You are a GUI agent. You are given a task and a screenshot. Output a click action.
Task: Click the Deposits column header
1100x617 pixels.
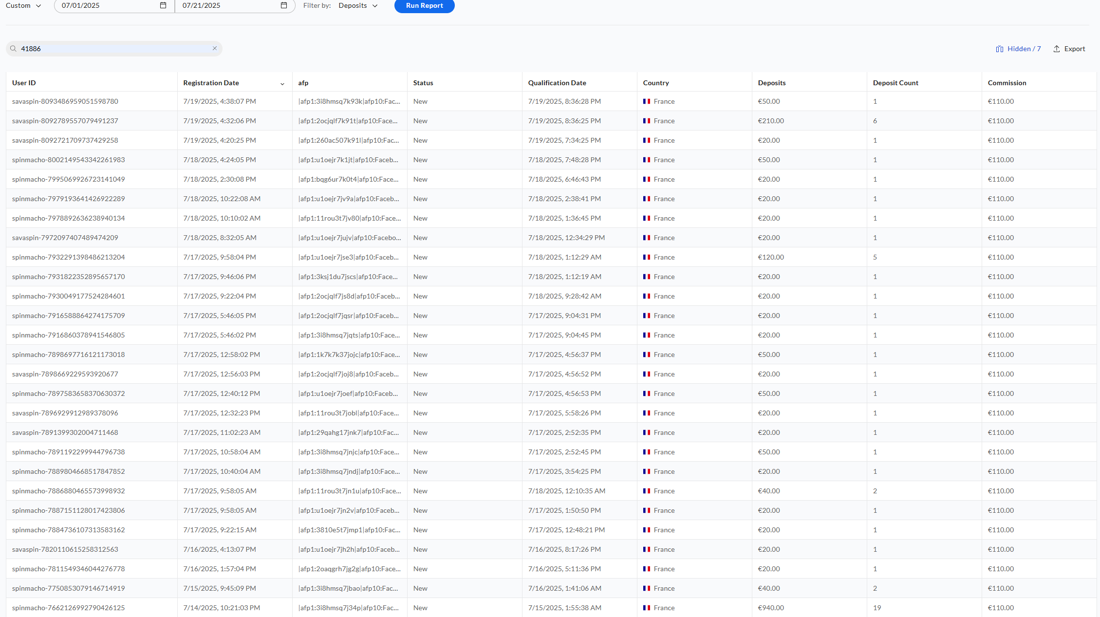pyautogui.click(x=772, y=83)
